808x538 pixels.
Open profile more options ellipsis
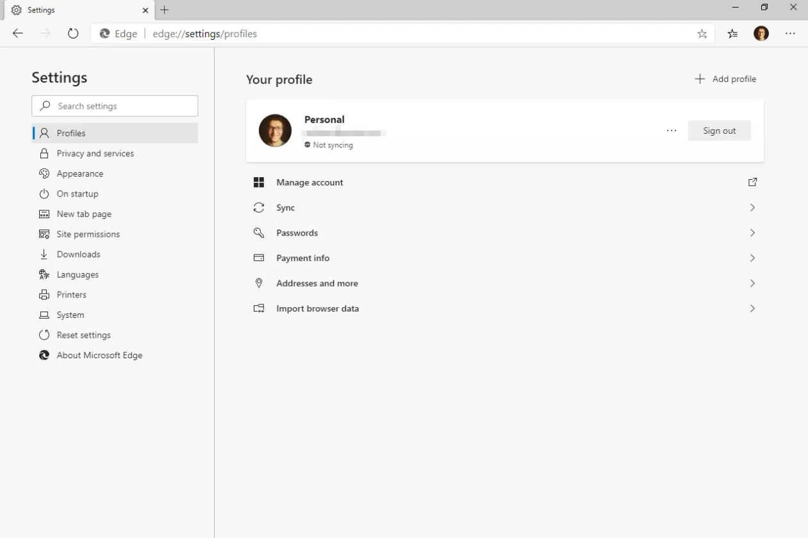672,131
